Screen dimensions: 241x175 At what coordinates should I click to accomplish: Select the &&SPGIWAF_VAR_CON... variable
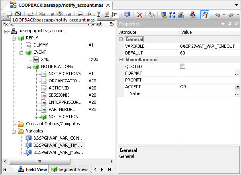pos(59,138)
